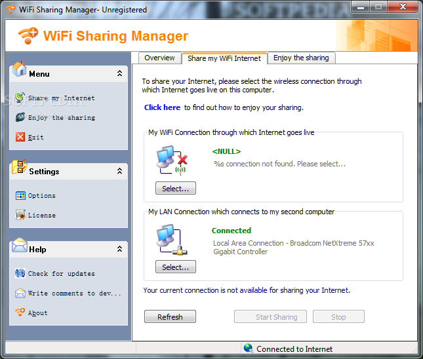Select the Share my WiFi Internet tab
Screen dimensions: 423x359
224,58
